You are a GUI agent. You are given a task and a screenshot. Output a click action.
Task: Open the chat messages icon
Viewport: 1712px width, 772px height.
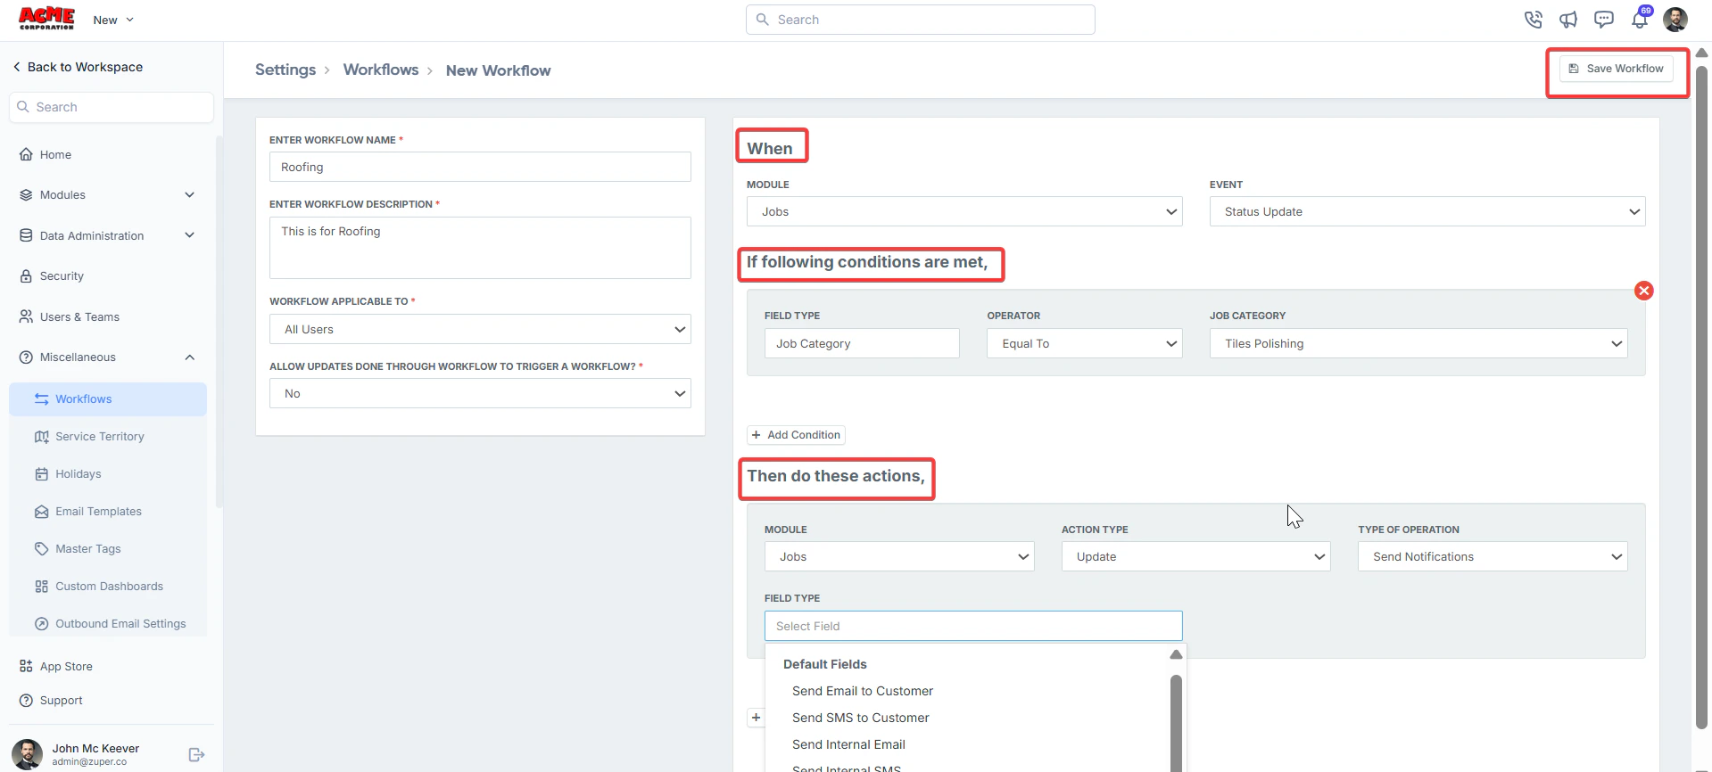coord(1604,20)
